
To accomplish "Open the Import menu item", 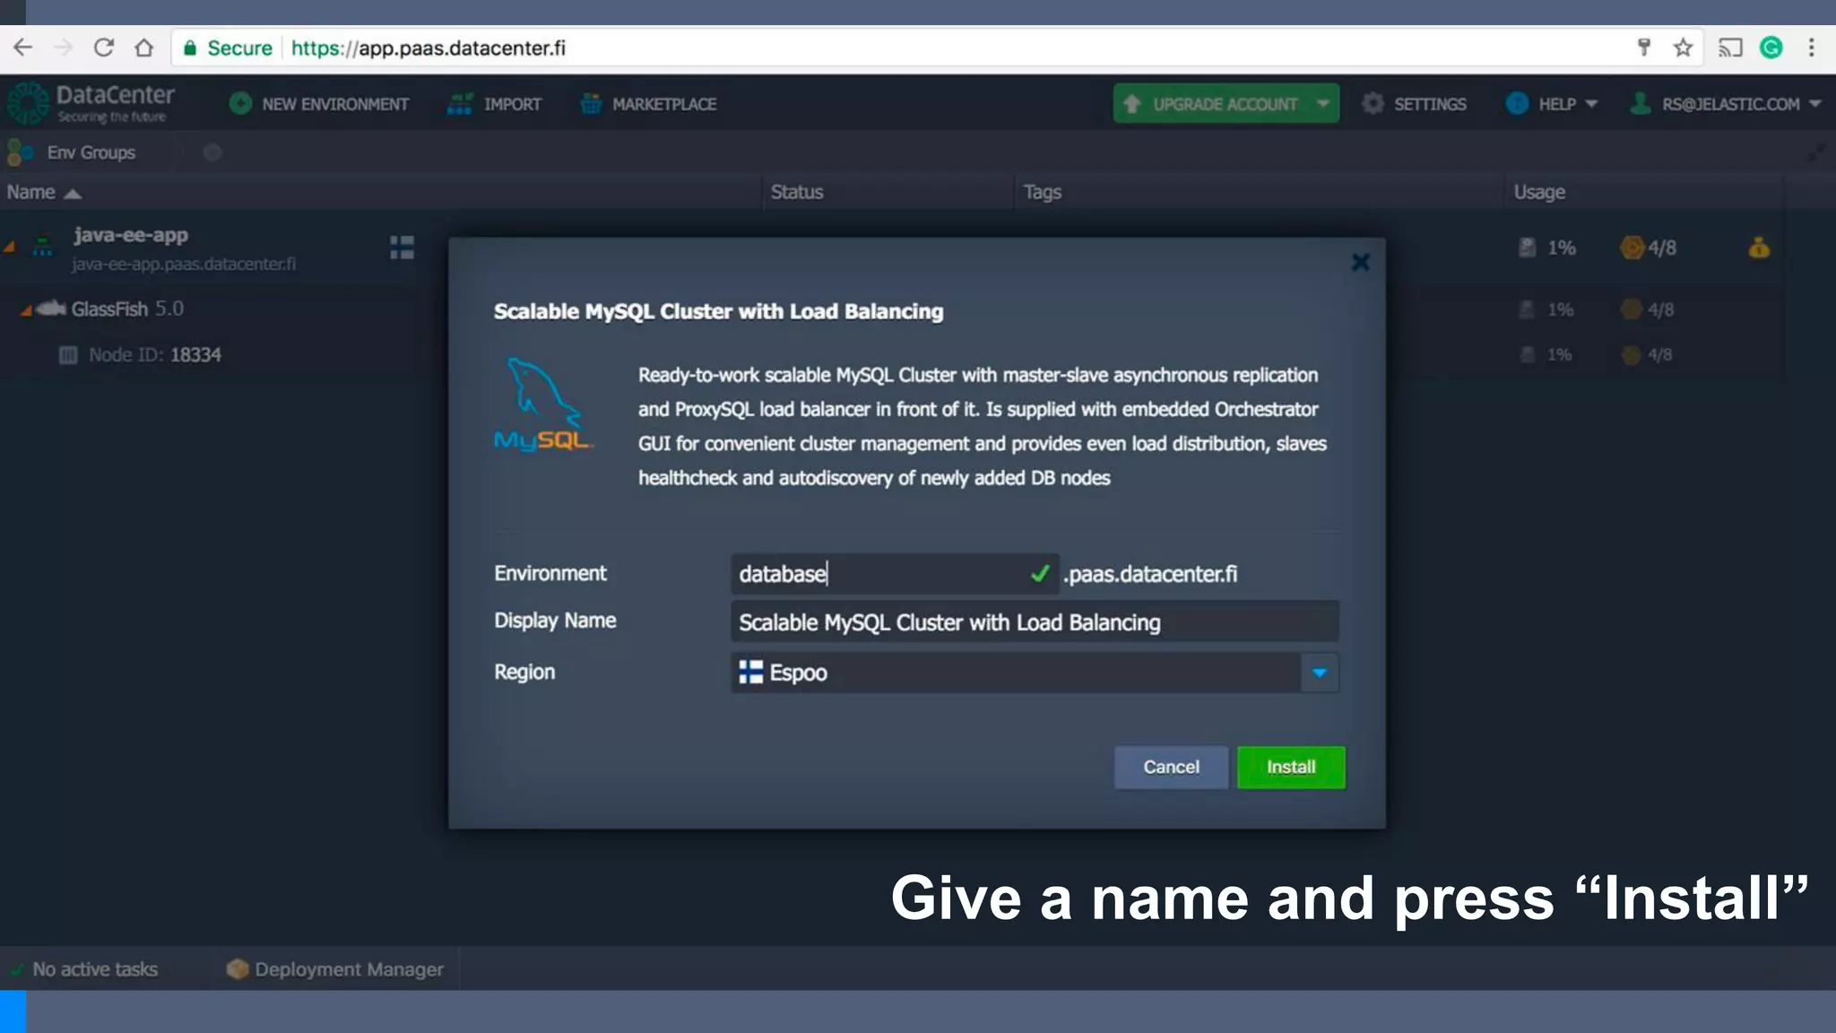I will [x=494, y=104].
